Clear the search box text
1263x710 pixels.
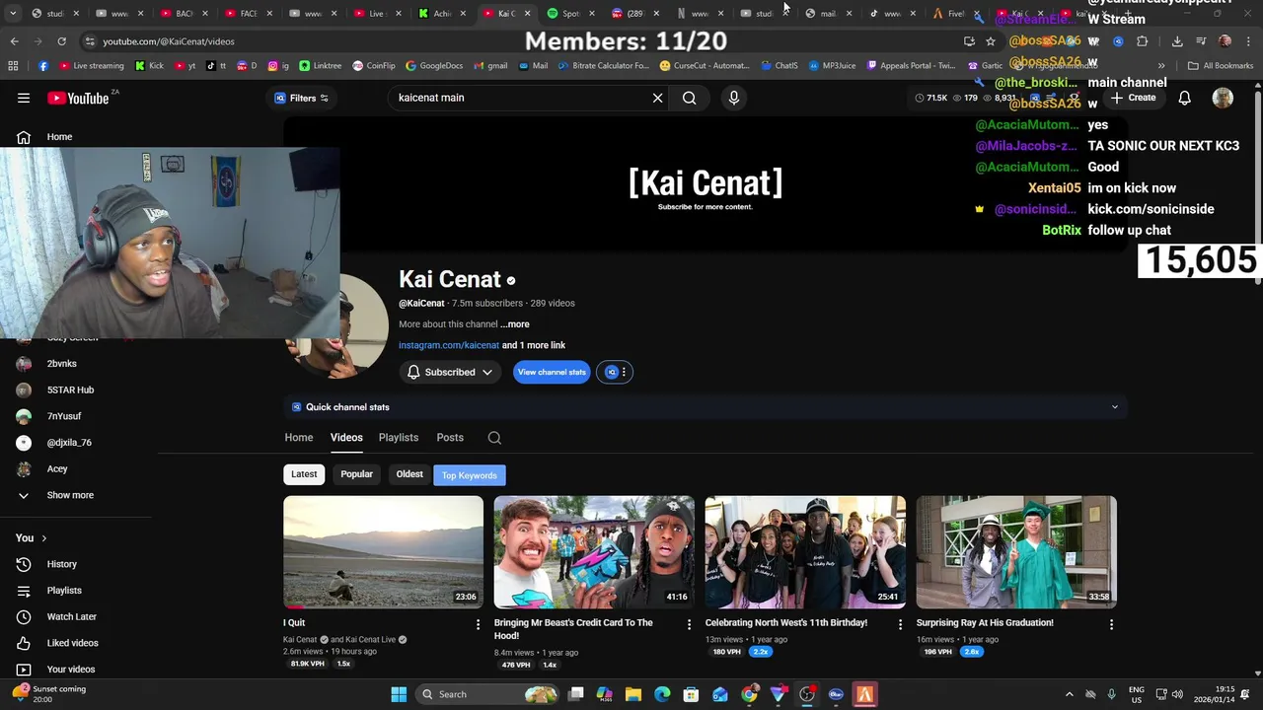click(x=657, y=98)
